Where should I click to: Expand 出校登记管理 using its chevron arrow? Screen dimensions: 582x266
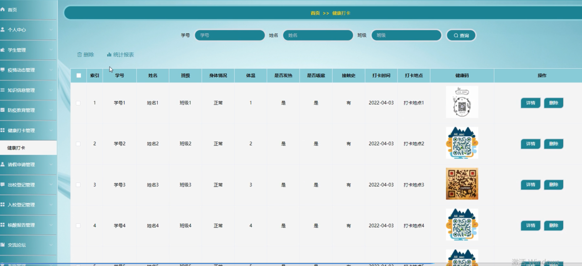pyautogui.click(x=51, y=185)
